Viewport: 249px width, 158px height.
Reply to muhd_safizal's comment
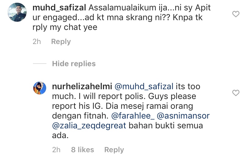(x=61, y=42)
